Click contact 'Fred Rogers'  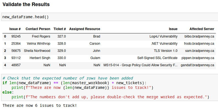[41, 36]
